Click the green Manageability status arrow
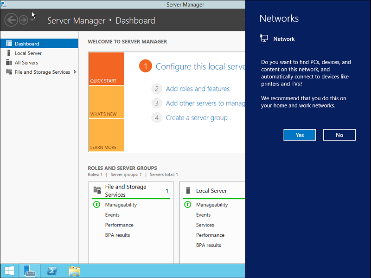 click(x=96, y=205)
